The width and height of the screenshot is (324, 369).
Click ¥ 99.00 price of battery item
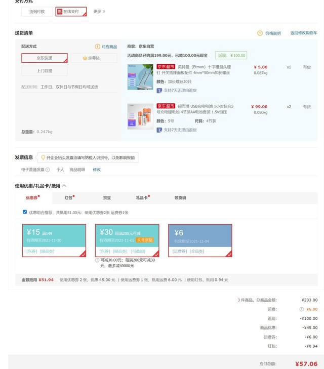(x=259, y=107)
